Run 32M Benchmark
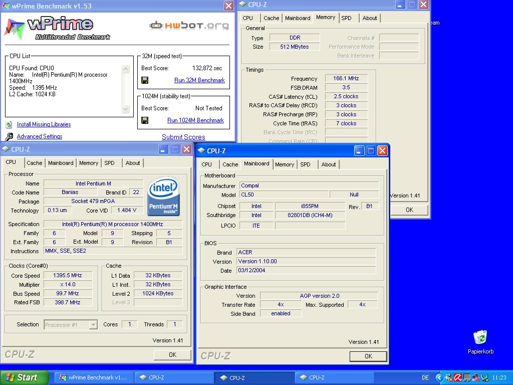 (199, 80)
